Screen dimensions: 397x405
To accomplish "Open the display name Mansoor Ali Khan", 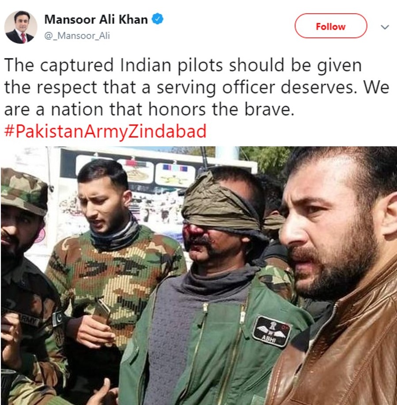I will pyautogui.click(x=96, y=20).
